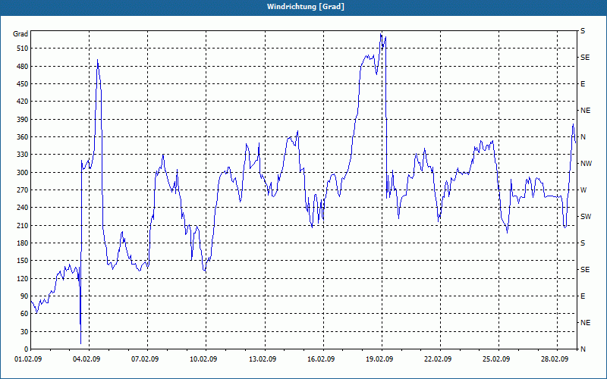Pick the date label 25.02.09
The image size is (607, 379).
point(496,359)
